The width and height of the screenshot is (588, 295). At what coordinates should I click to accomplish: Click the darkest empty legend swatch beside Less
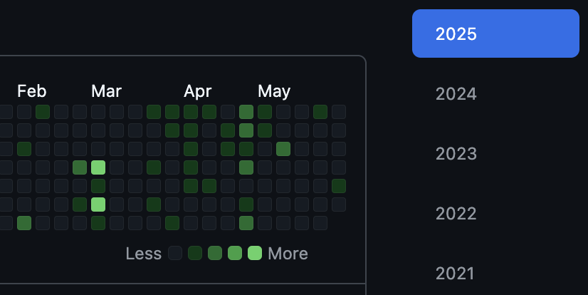175,253
